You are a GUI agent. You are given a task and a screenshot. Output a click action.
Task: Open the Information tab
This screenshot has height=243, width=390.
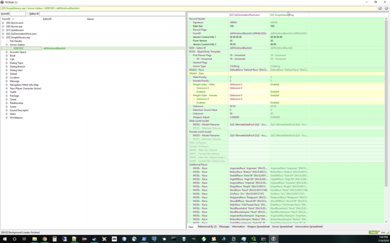click(238, 226)
